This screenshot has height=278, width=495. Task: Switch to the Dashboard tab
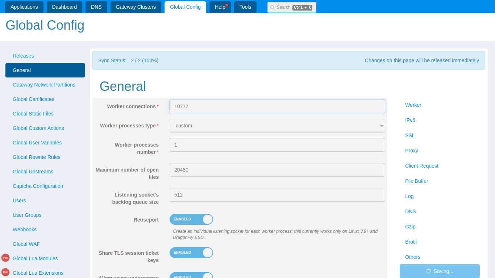(65, 7)
